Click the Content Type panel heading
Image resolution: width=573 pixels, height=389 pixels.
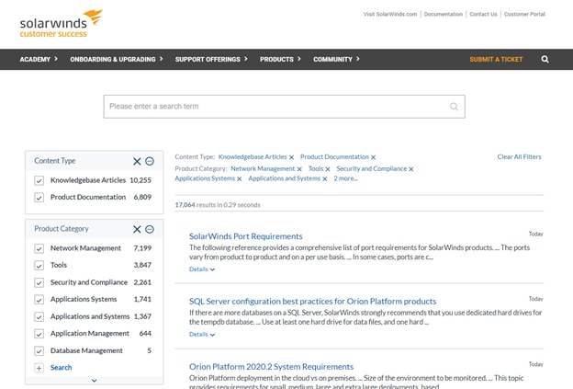[x=55, y=161]
